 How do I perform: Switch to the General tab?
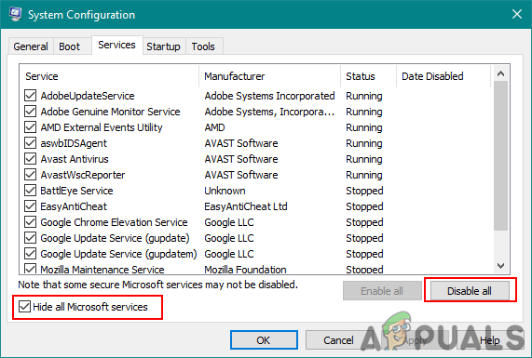click(x=31, y=46)
